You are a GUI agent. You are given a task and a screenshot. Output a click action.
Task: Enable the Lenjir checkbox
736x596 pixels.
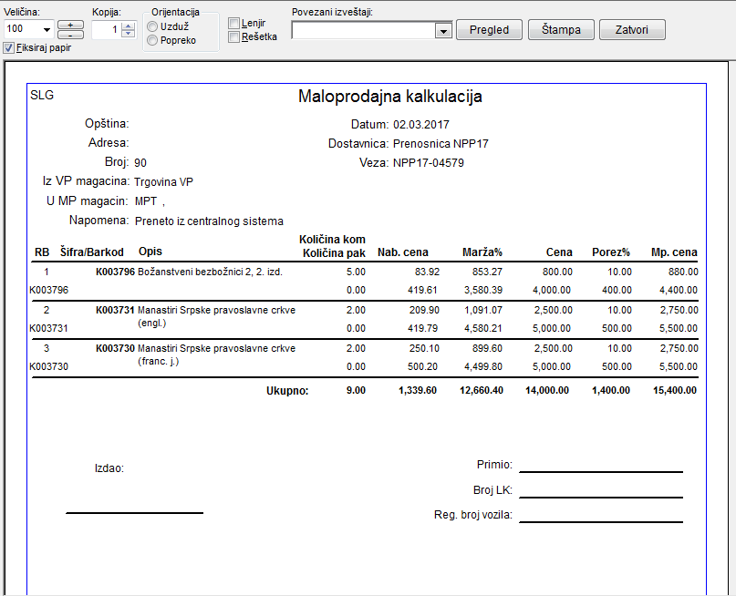tap(234, 23)
